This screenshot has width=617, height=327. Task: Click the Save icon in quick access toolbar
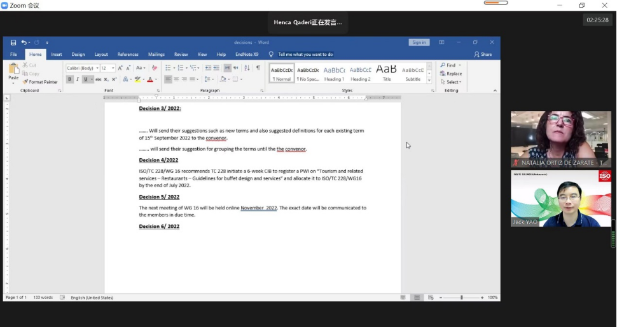coord(13,43)
